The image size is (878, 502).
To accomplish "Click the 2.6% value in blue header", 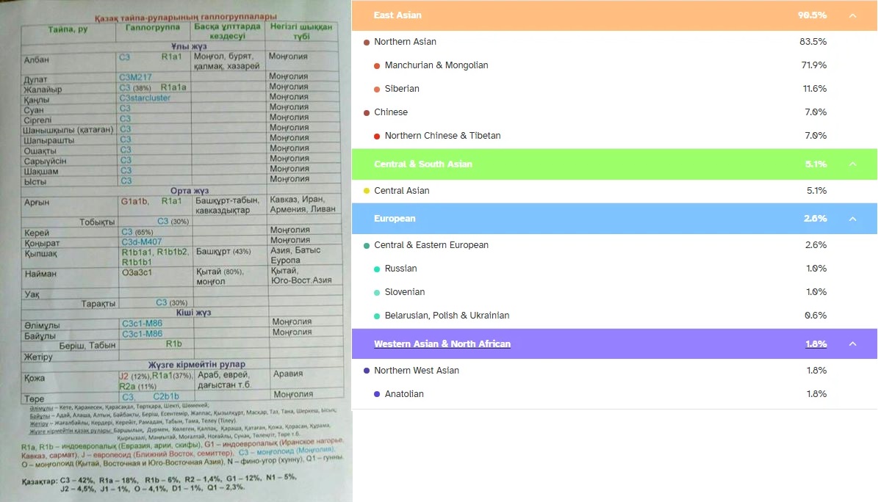I will 816,218.
